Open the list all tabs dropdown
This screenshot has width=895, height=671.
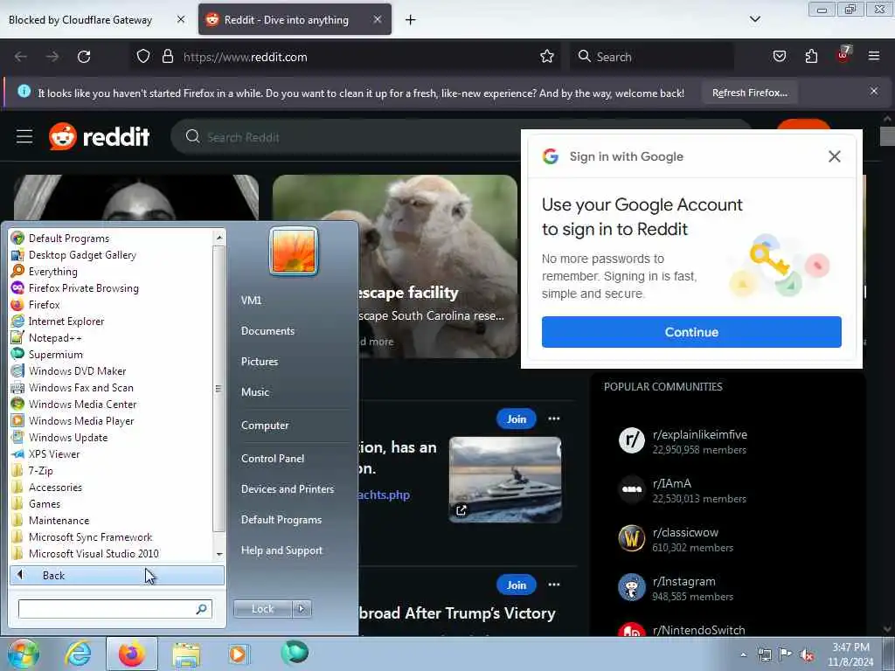[754, 19]
